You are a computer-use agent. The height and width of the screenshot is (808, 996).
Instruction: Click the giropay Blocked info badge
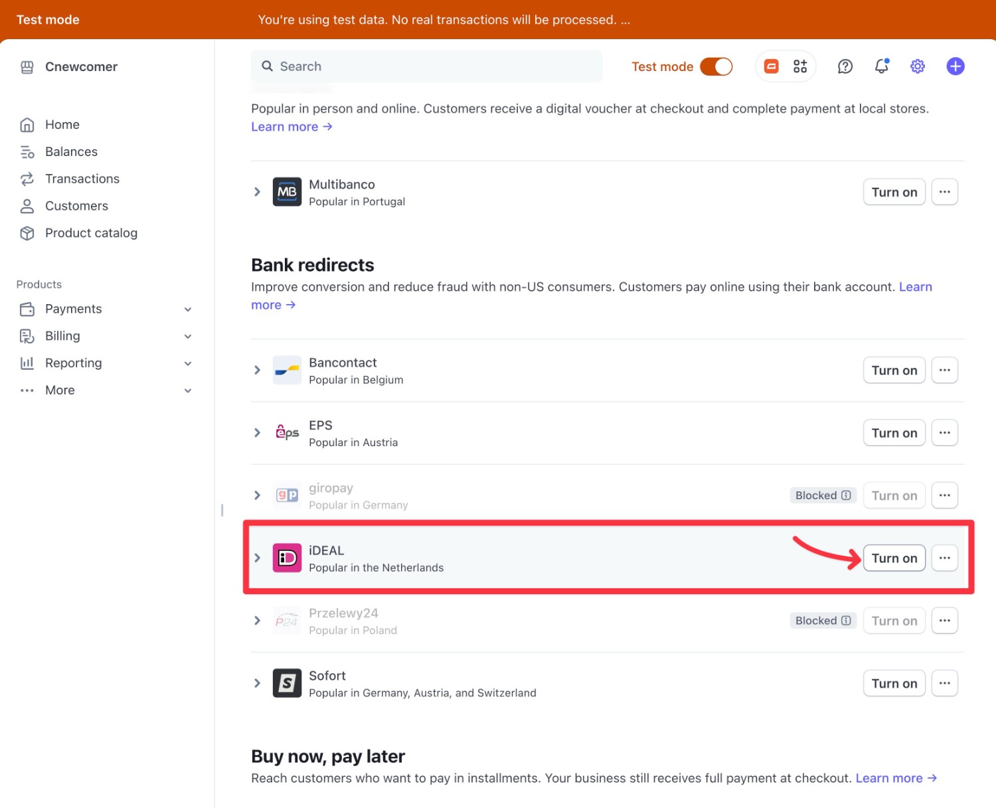(x=823, y=495)
